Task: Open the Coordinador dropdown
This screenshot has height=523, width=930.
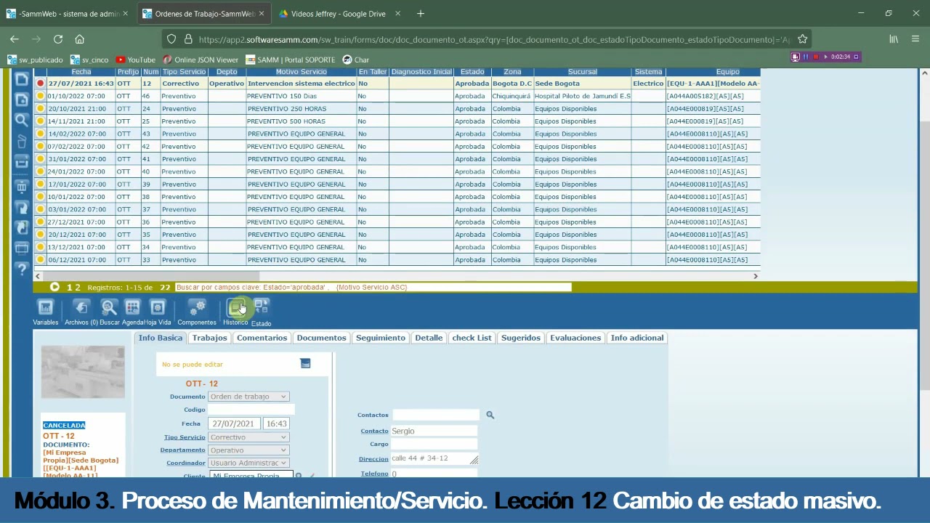Action: tap(248, 463)
